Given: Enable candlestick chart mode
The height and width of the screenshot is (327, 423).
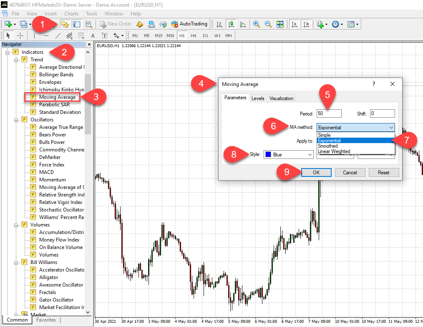Looking at the screenshot, I should [x=231, y=24].
